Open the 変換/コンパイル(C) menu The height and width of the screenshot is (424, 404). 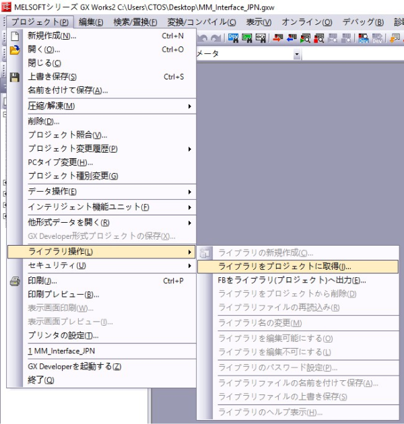201,22
